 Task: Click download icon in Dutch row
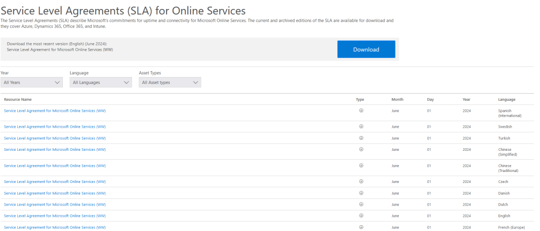(361, 204)
